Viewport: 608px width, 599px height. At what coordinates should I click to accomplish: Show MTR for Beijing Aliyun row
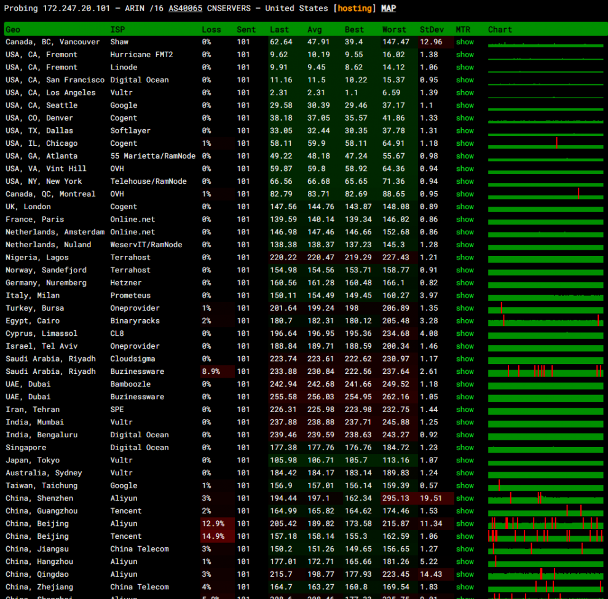click(465, 523)
